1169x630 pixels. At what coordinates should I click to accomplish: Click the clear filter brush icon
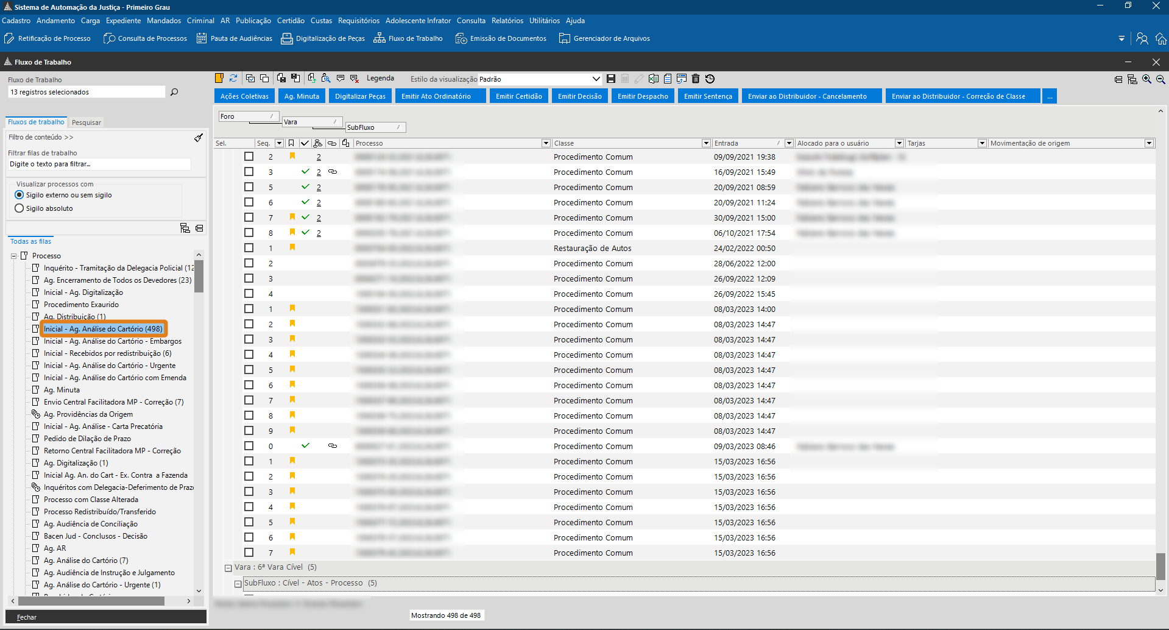(x=199, y=138)
